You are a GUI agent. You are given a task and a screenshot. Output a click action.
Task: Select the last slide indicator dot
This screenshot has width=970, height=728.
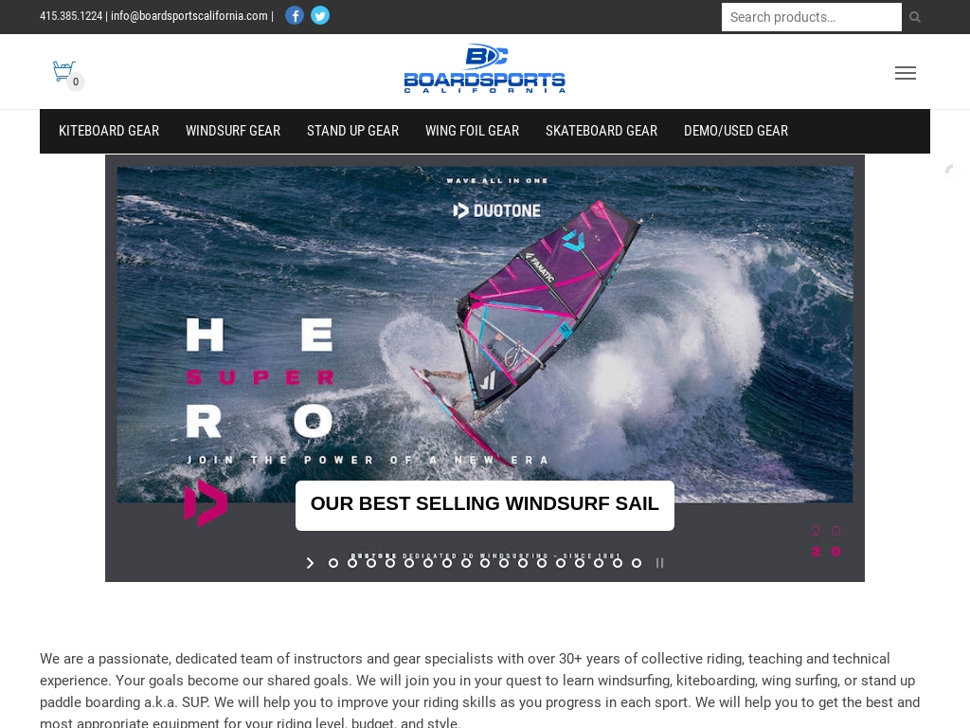pyautogui.click(x=636, y=563)
